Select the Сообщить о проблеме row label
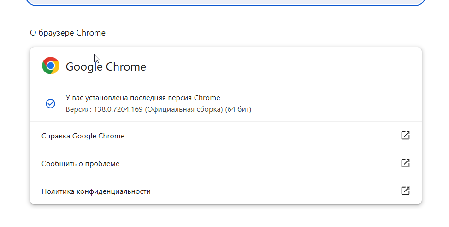Image resolution: width=449 pixels, height=227 pixels. (81, 164)
